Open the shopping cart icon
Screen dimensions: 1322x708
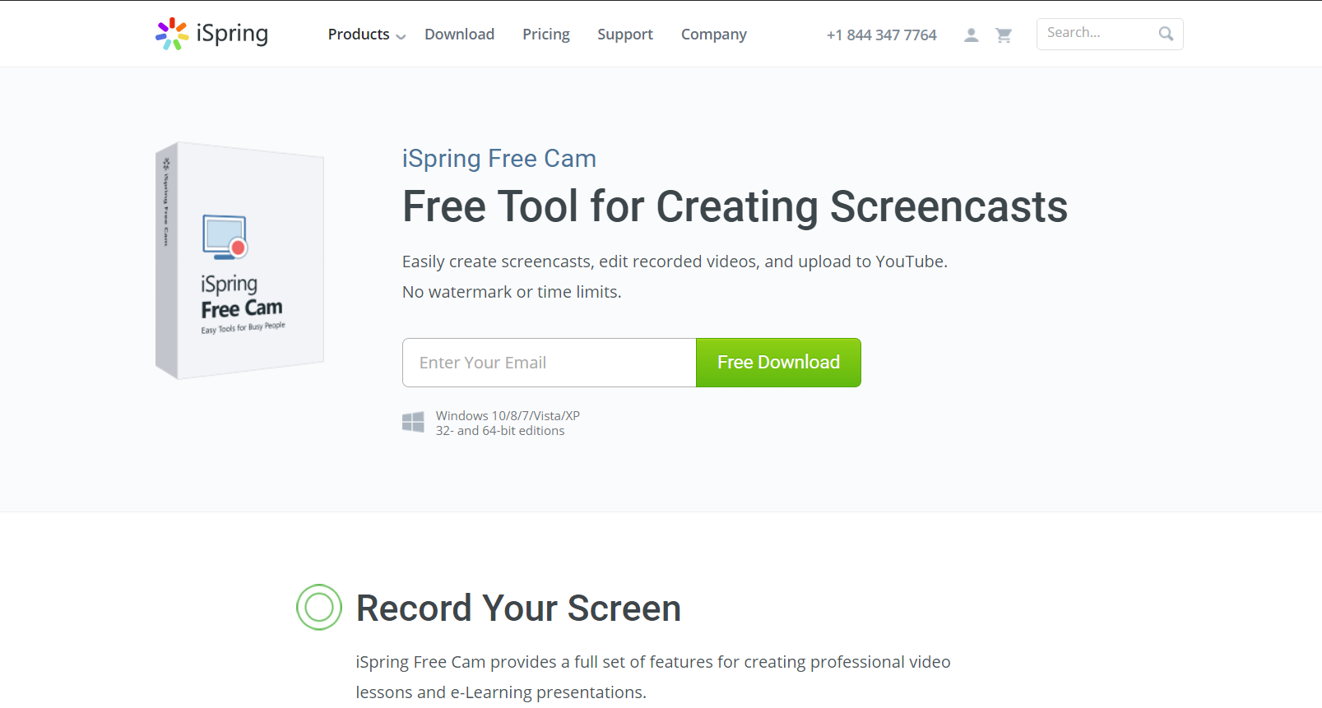(x=1004, y=35)
